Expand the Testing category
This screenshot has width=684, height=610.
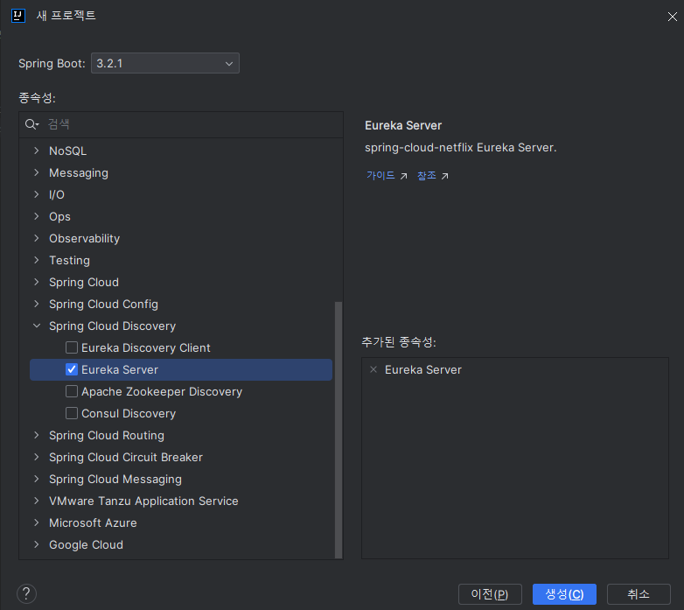(x=37, y=260)
